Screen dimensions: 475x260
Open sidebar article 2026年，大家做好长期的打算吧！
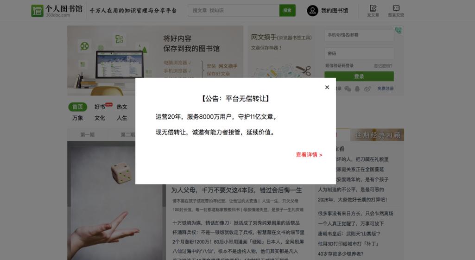pos(353,200)
